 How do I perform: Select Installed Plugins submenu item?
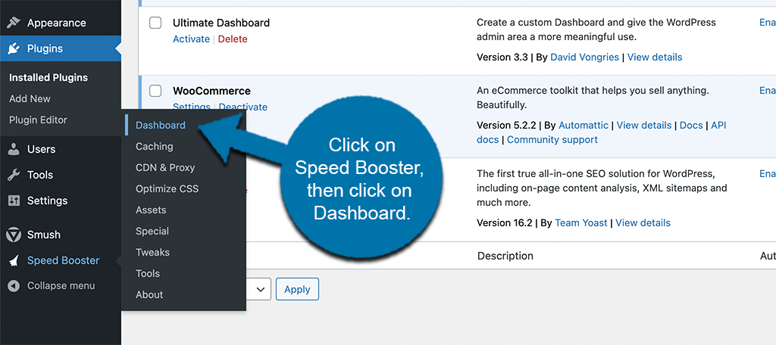pyautogui.click(x=48, y=78)
